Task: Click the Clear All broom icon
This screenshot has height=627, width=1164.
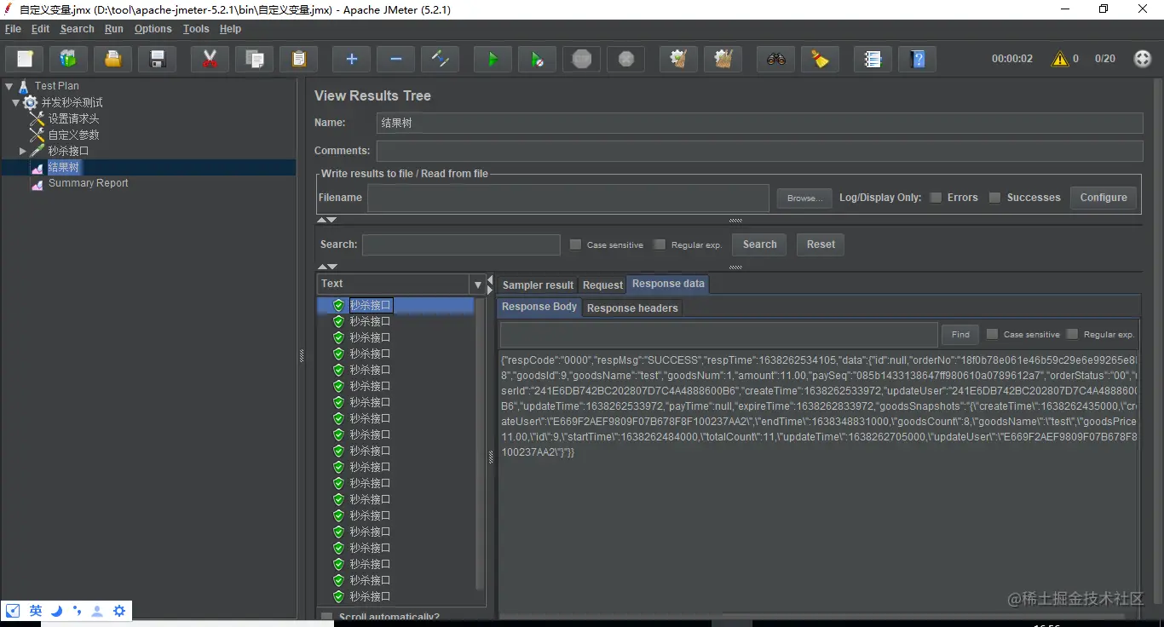Action: click(x=723, y=59)
